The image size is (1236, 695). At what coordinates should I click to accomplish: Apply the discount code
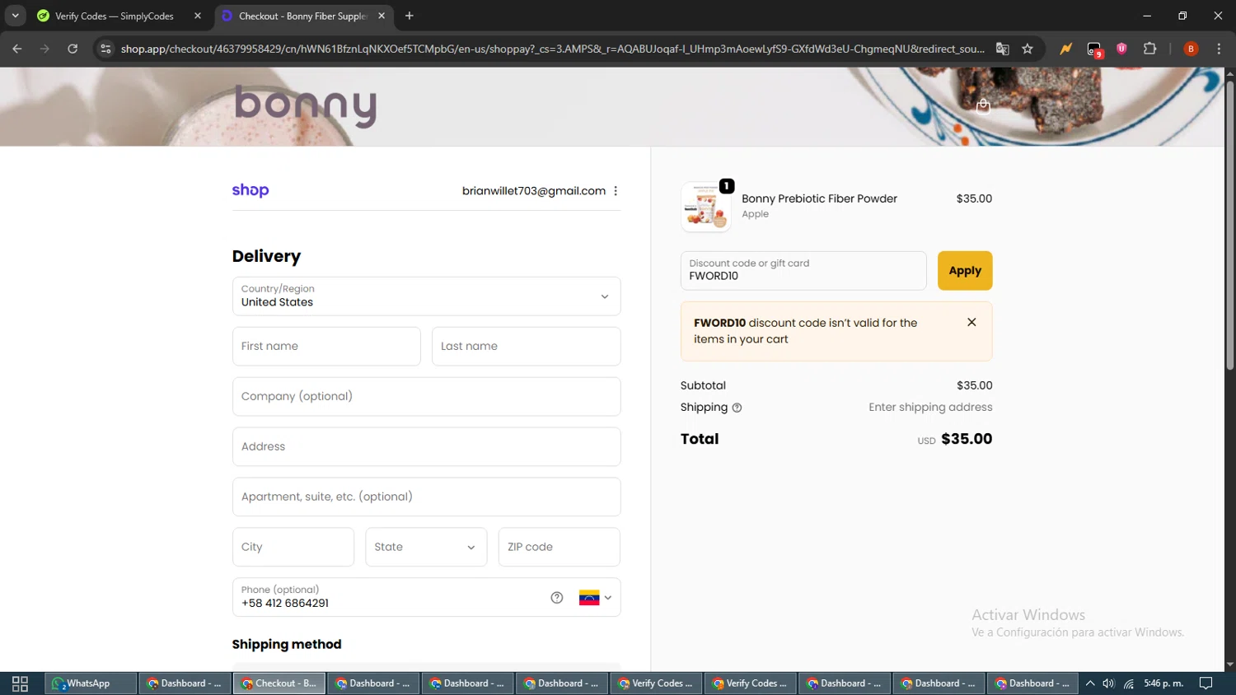pos(965,271)
